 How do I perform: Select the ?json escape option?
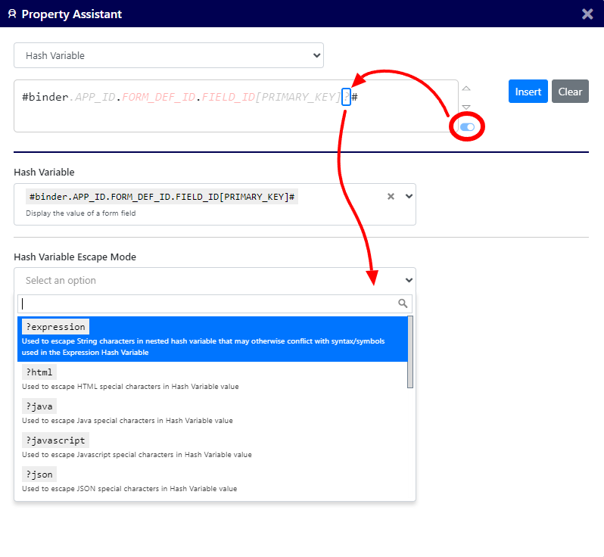(x=212, y=481)
